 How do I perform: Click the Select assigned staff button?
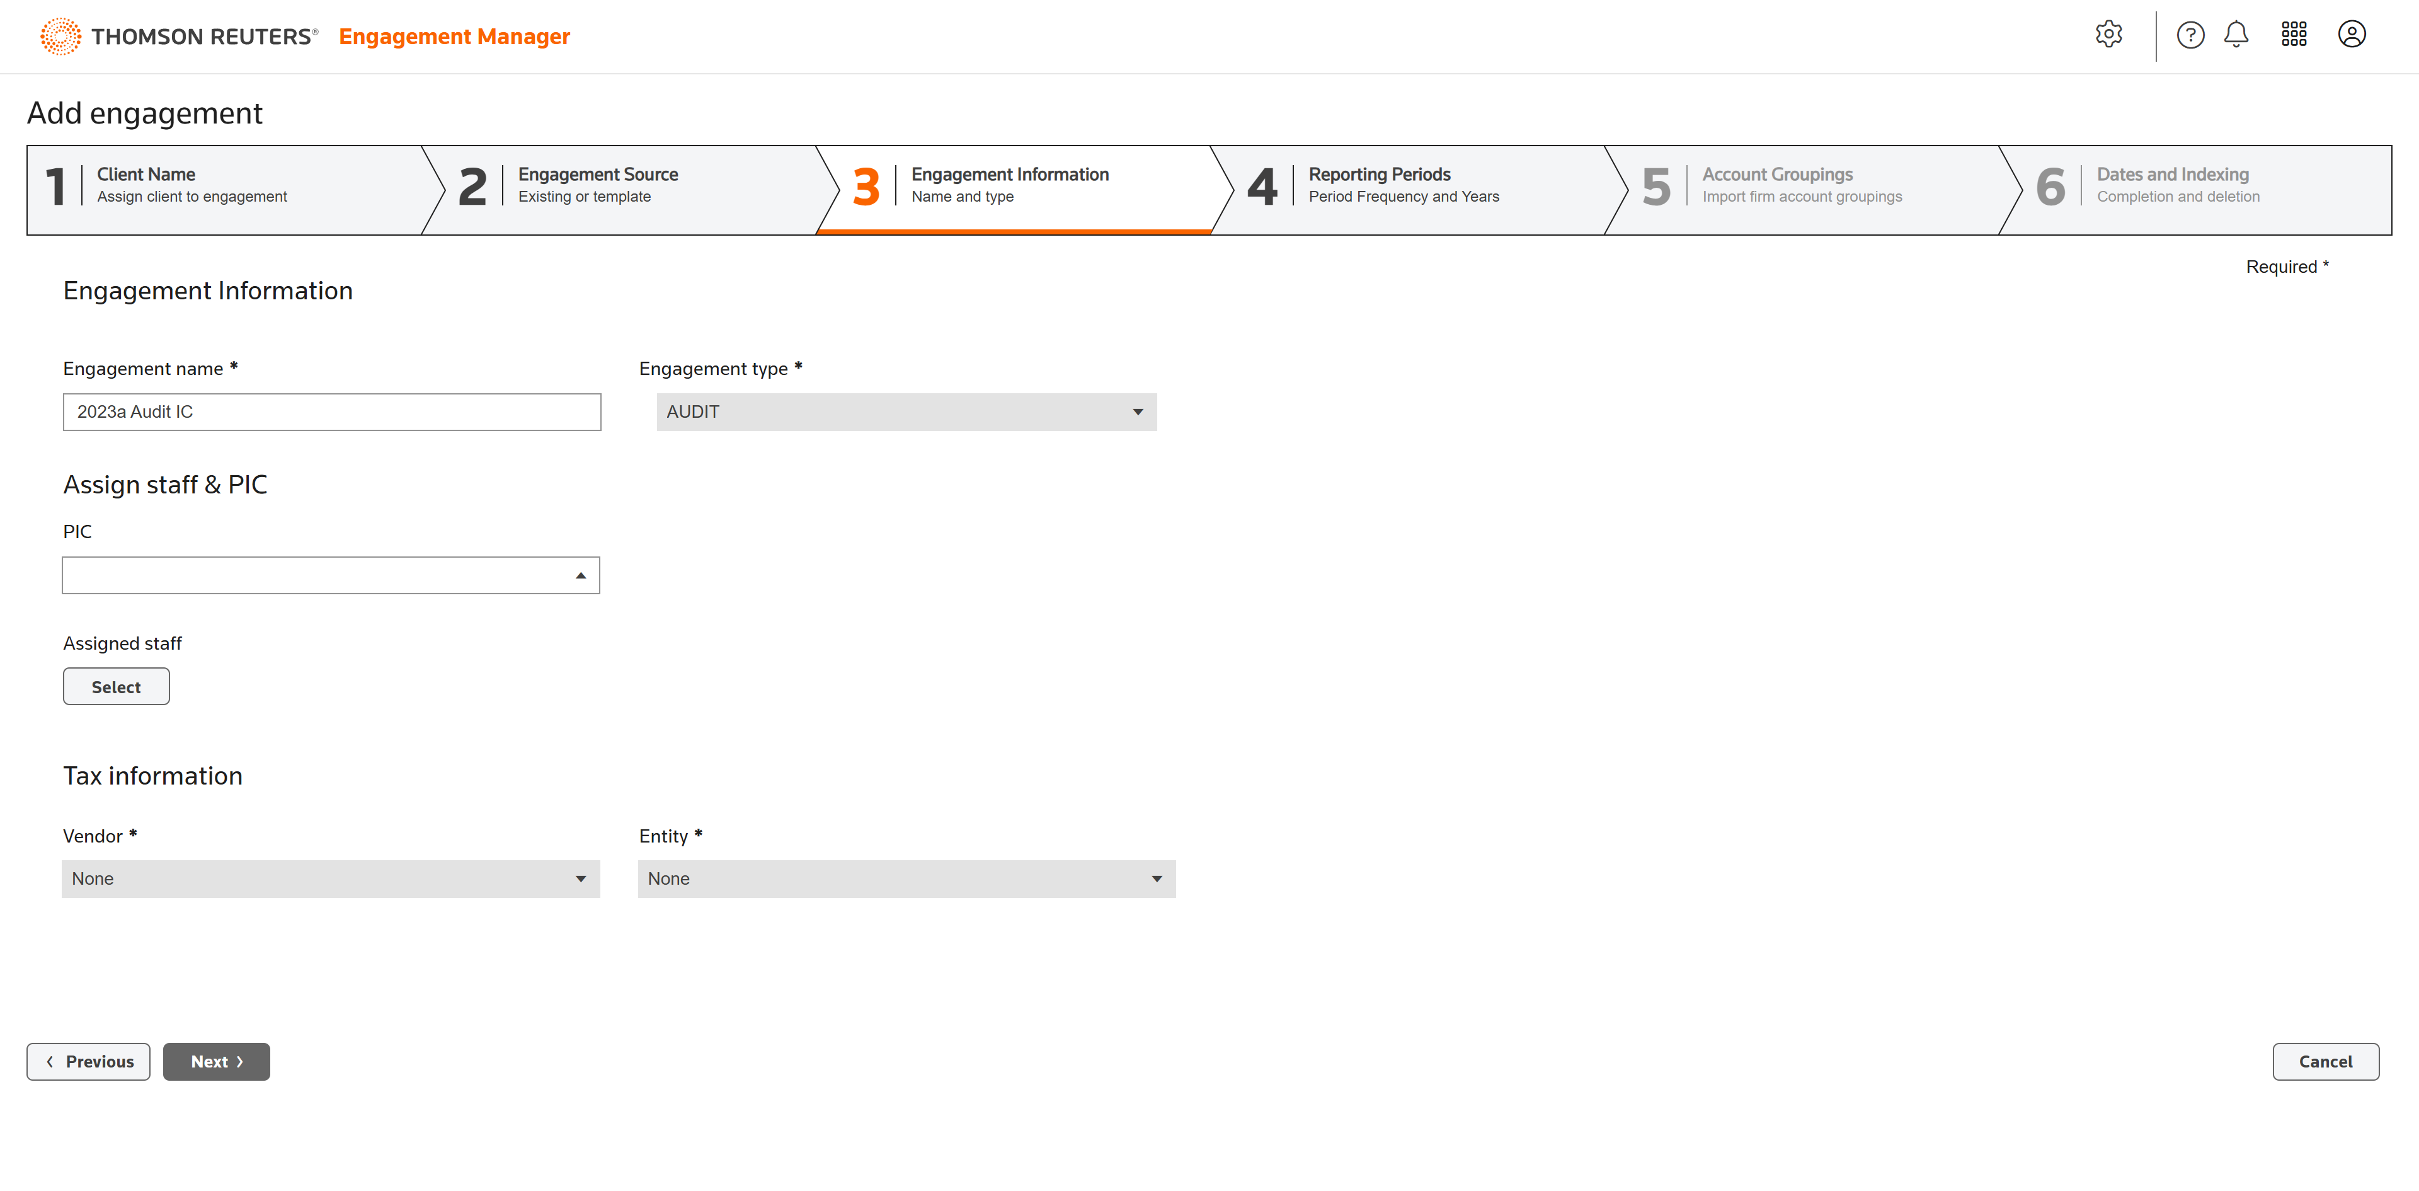(115, 687)
